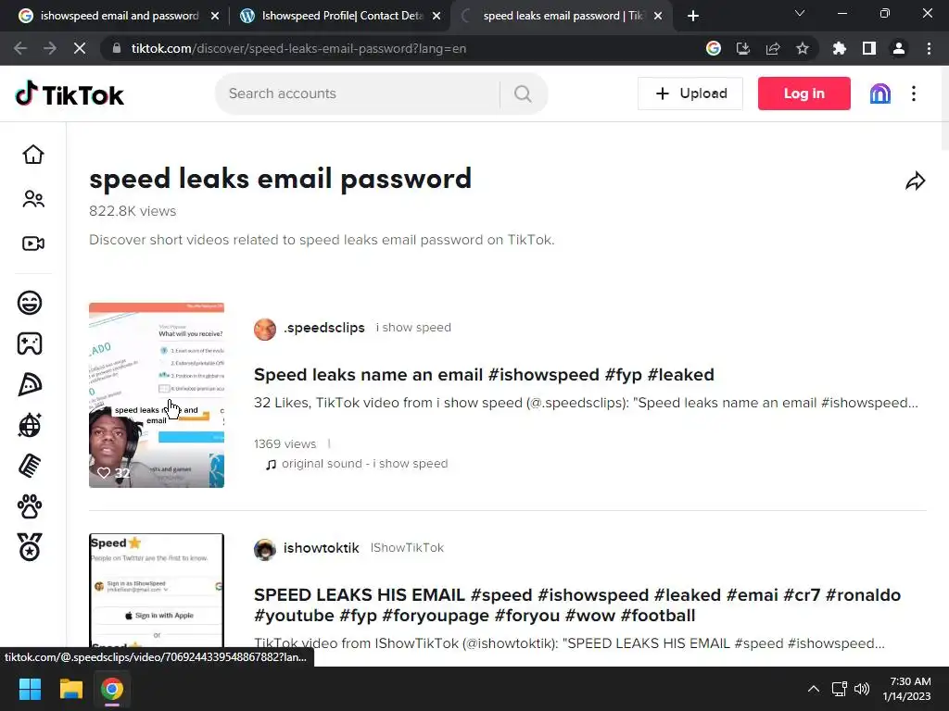Switch to ishowspeed email and password tab
This screenshot has width=949, height=711.
[x=119, y=16]
